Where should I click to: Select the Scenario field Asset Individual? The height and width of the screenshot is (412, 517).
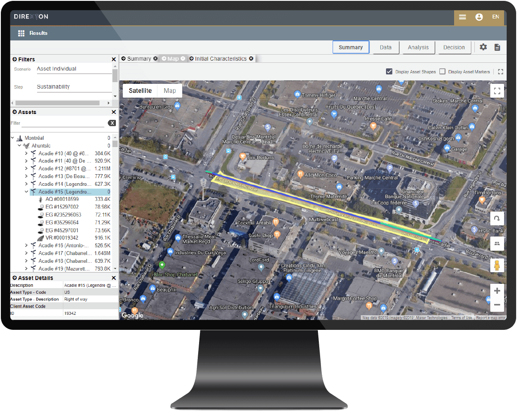74,69
